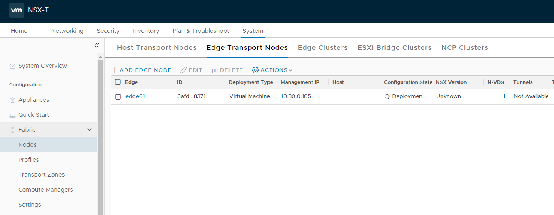Toggle the select-all checkbox in table header
The image size is (554, 215).
pos(118,82)
